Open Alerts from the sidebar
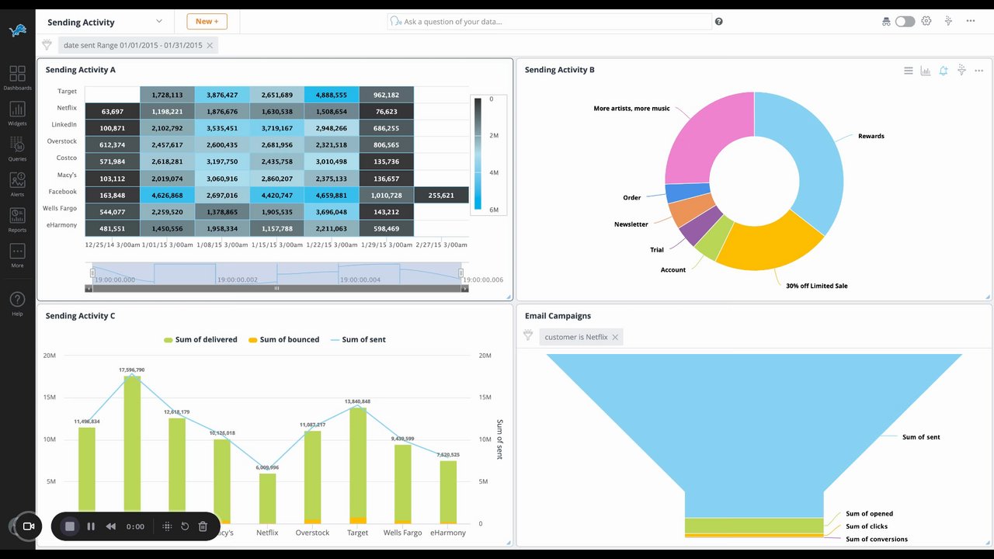The image size is (994, 559). (17, 185)
